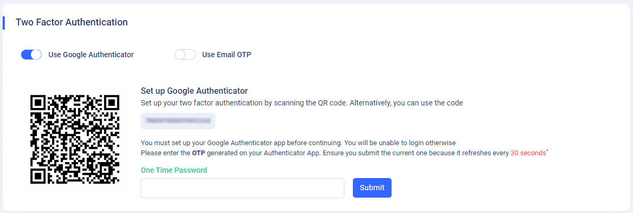633x213 pixels.
Task: Click the blue Submit button
Action: tap(372, 188)
